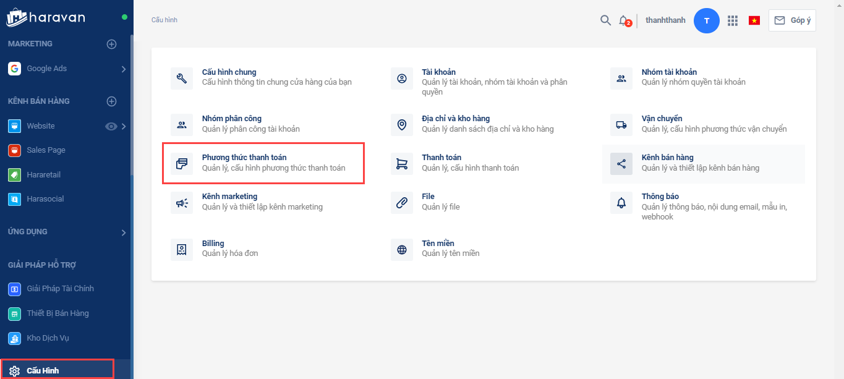Screen dimensions: 844x379
Task: Click 'Quản lý file' description text
Action: click(441, 207)
